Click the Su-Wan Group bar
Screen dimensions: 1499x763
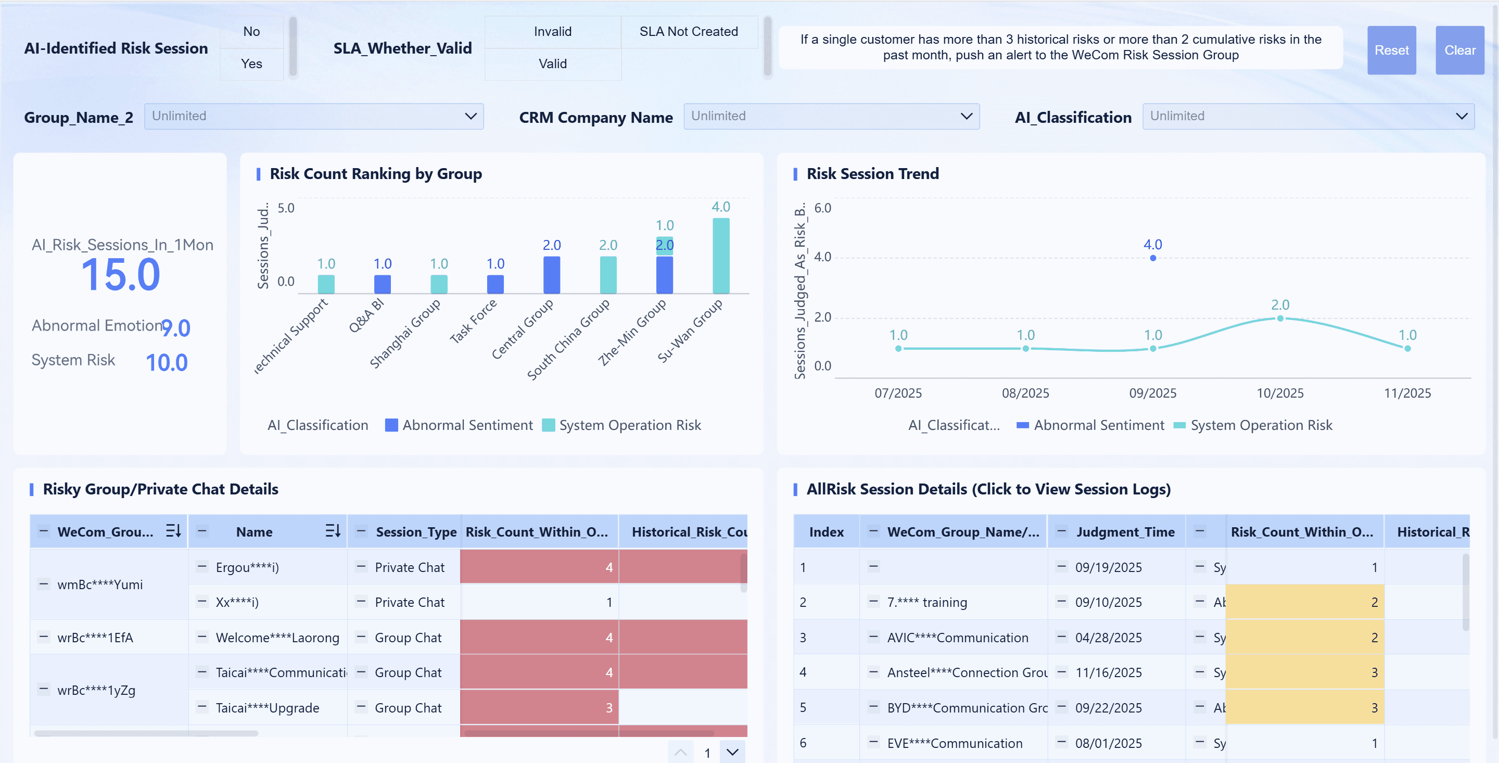pos(721,256)
